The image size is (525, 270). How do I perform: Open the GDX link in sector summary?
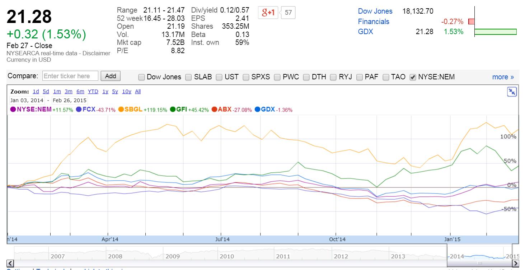(365, 32)
